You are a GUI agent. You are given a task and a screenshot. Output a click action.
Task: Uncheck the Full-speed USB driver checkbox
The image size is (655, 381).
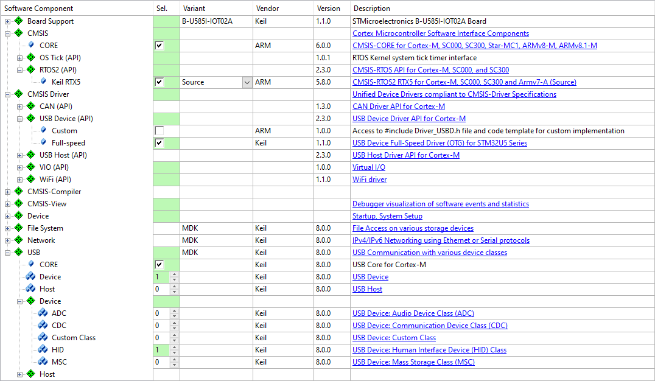pos(159,143)
